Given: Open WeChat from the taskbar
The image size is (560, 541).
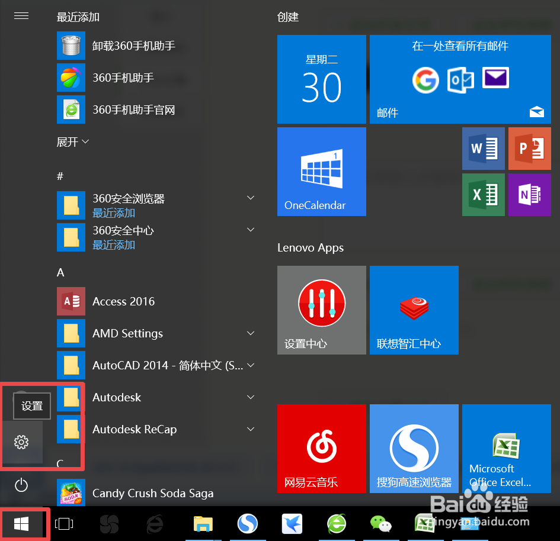Looking at the screenshot, I should [380, 524].
